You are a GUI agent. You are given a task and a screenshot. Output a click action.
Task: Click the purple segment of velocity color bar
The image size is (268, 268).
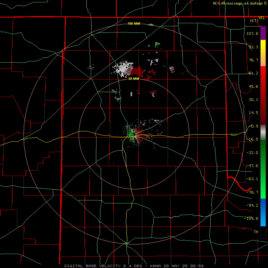pyautogui.click(x=263, y=33)
